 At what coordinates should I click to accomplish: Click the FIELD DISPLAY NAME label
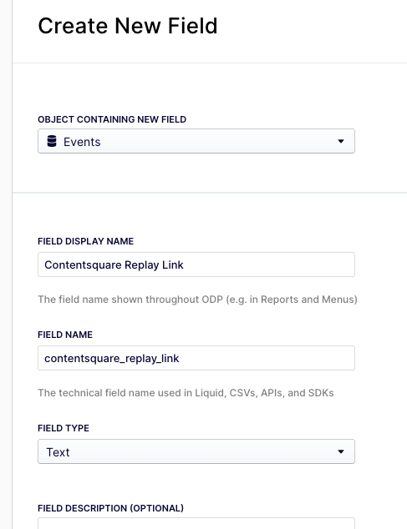coord(85,241)
